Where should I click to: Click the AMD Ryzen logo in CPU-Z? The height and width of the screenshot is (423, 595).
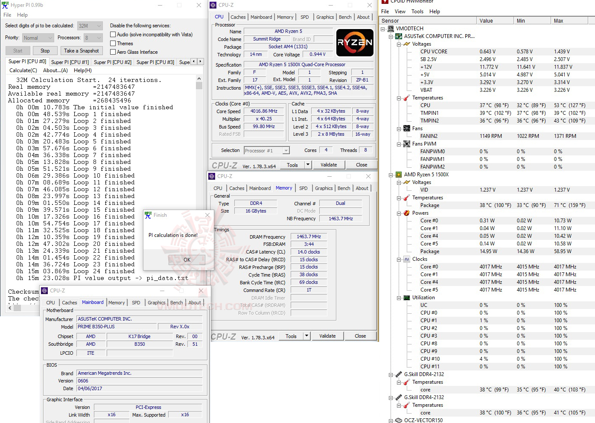pyautogui.click(x=355, y=43)
